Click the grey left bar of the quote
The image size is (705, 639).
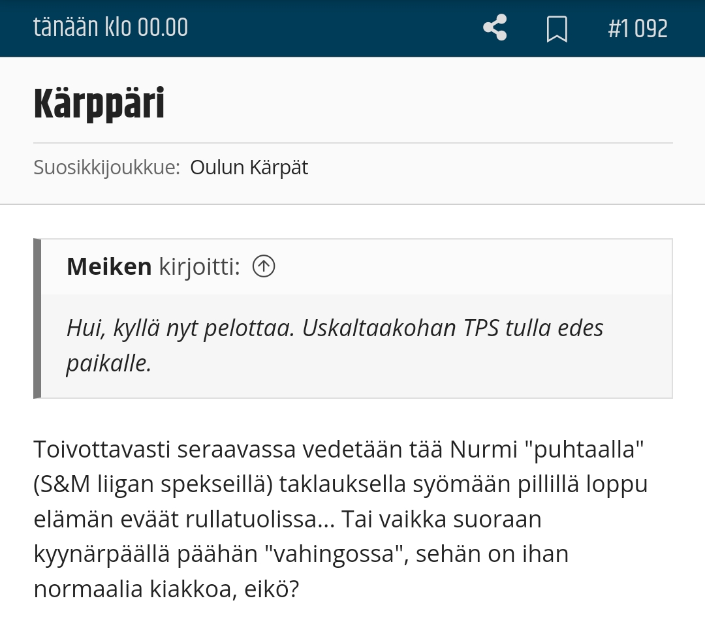[37, 319]
